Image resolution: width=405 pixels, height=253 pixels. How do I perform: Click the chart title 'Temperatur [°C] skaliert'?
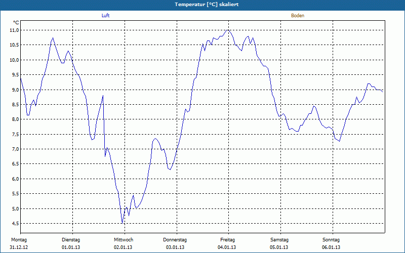pyautogui.click(x=207, y=5)
